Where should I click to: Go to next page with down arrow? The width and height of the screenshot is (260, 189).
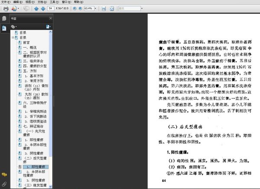(43, 9)
